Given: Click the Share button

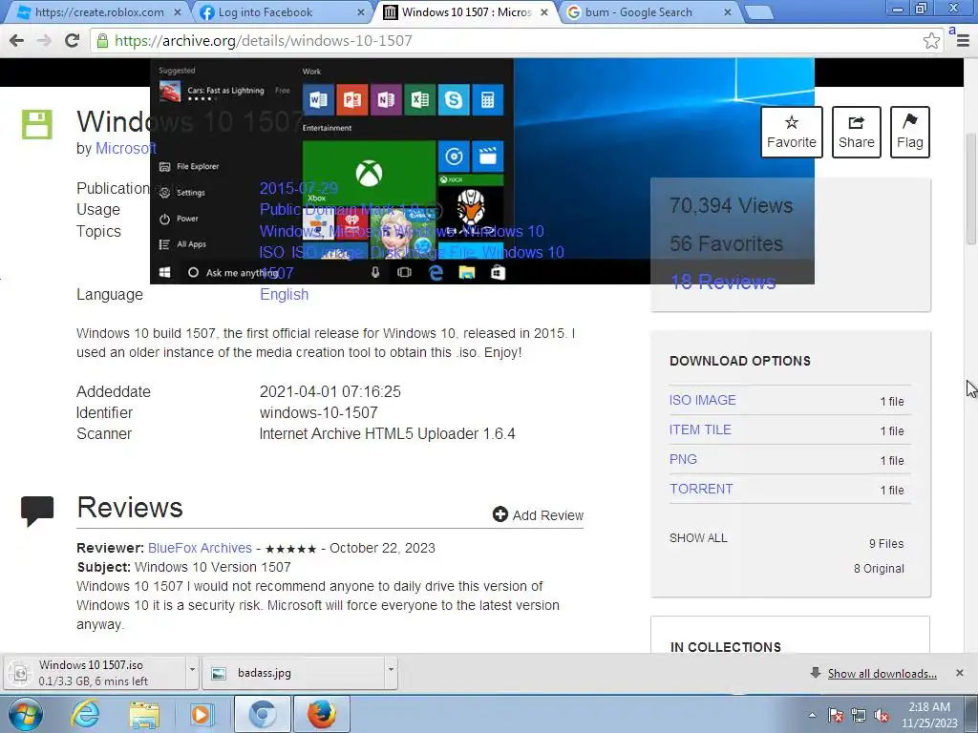Looking at the screenshot, I should (857, 132).
